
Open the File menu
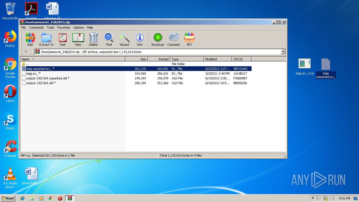[23, 27]
